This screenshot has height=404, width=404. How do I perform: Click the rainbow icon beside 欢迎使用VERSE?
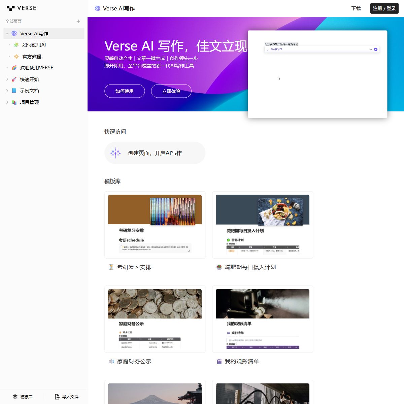[x=14, y=68]
